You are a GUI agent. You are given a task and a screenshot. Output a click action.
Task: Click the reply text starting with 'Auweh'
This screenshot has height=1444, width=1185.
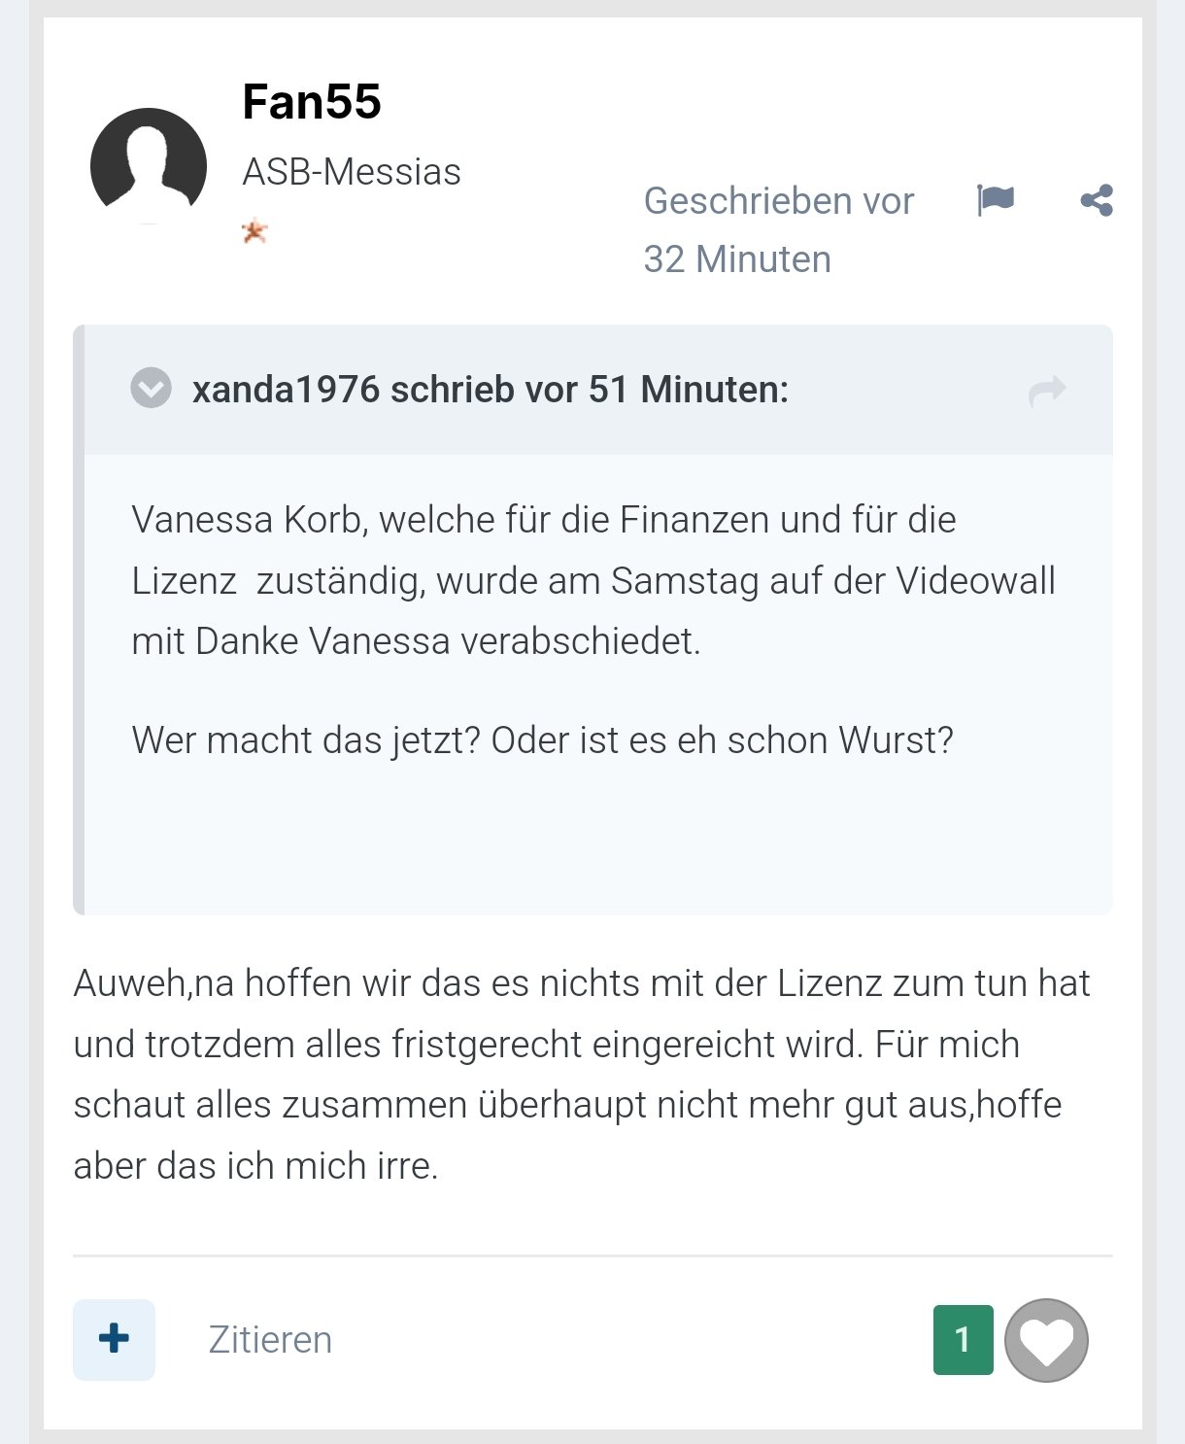(x=581, y=1074)
